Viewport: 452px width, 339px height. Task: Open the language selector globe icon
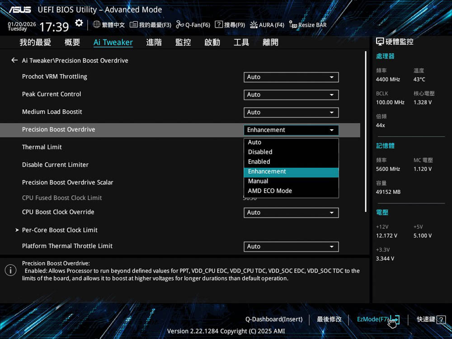97,24
